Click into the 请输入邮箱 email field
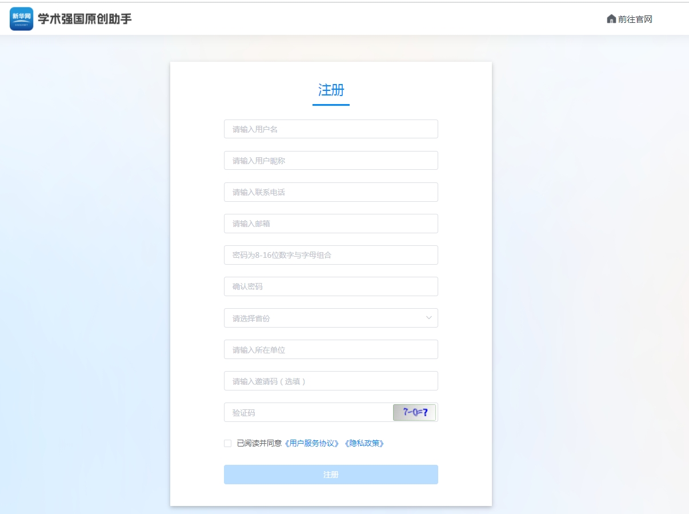Image resolution: width=689 pixels, height=514 pixels. point(331,224)
